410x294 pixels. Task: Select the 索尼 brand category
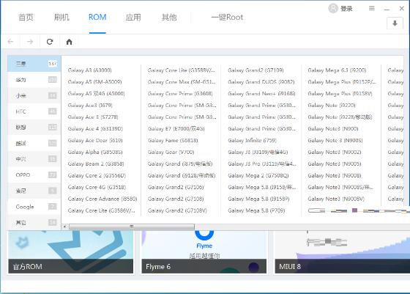pyautogui.click(x=34, y=191)
